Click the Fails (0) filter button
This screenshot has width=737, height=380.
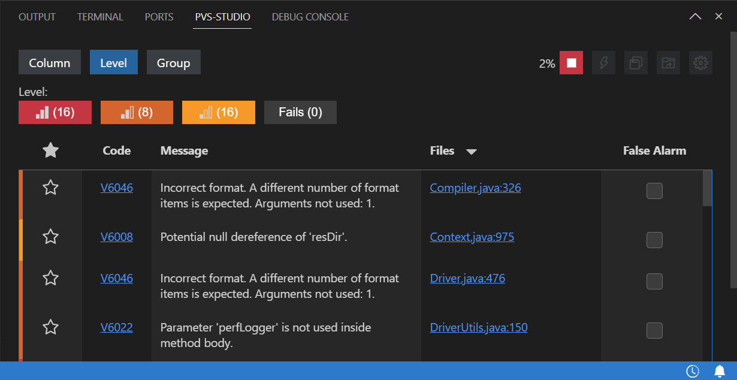[300, 112]
